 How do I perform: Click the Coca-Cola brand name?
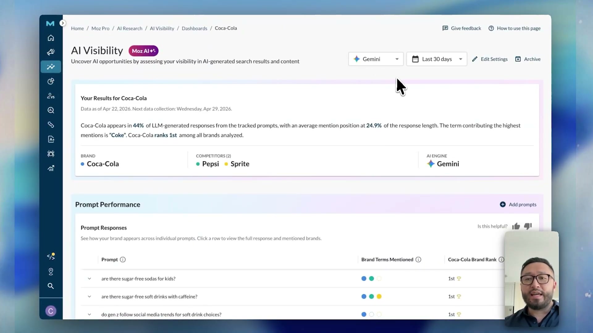[103, 164]
